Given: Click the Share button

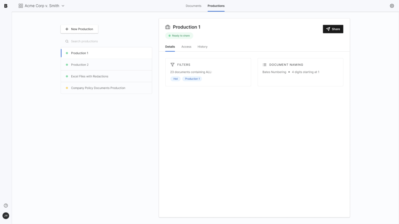Looking at the screenshot, I should pos(333,29).
